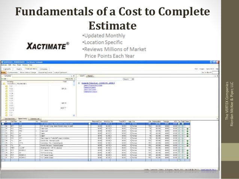Click the Search Price List link
This screenshot has width=239, height=179.
tap(98, 83)
